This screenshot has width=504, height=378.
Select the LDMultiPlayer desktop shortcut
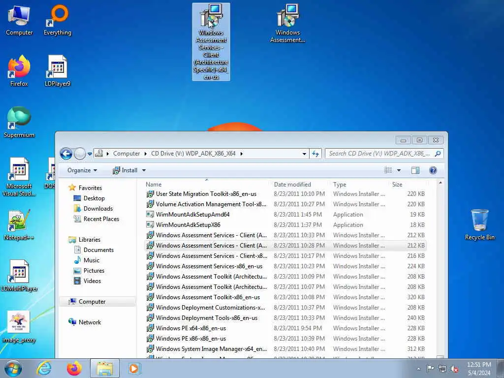click(19, 276)
